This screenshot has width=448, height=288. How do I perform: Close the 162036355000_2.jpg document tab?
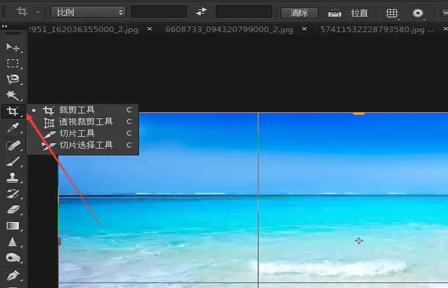point(149,29)
